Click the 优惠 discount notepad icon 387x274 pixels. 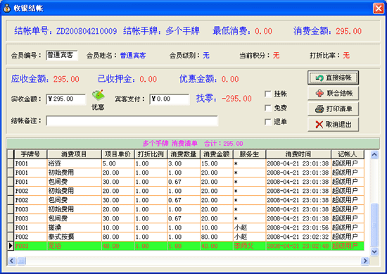click(x=99, y=95)
